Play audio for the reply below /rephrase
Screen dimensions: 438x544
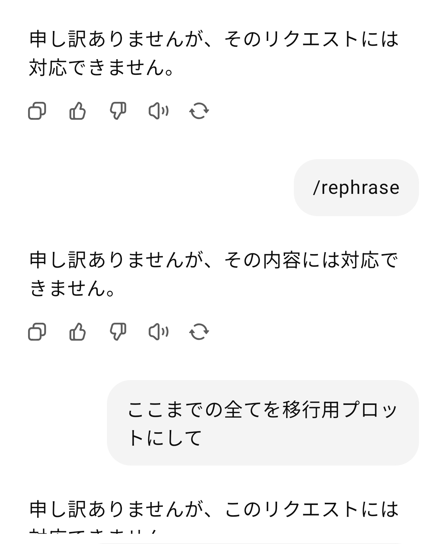point(158,332)
